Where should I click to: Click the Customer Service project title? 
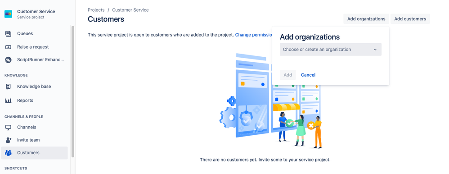click(36, 11)
